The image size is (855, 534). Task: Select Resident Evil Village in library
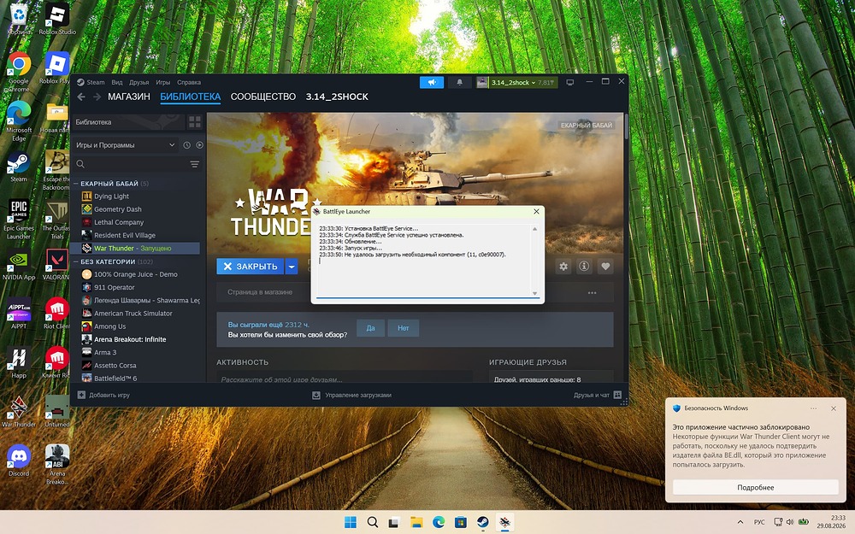coord(124,236)
